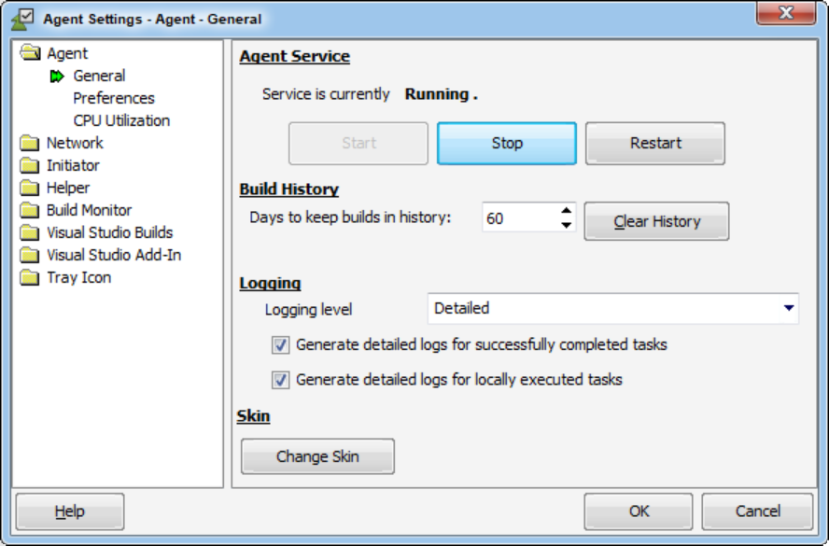Select Preferences under Agent
This screenshot has height=546, width=829.
(114, 98)
